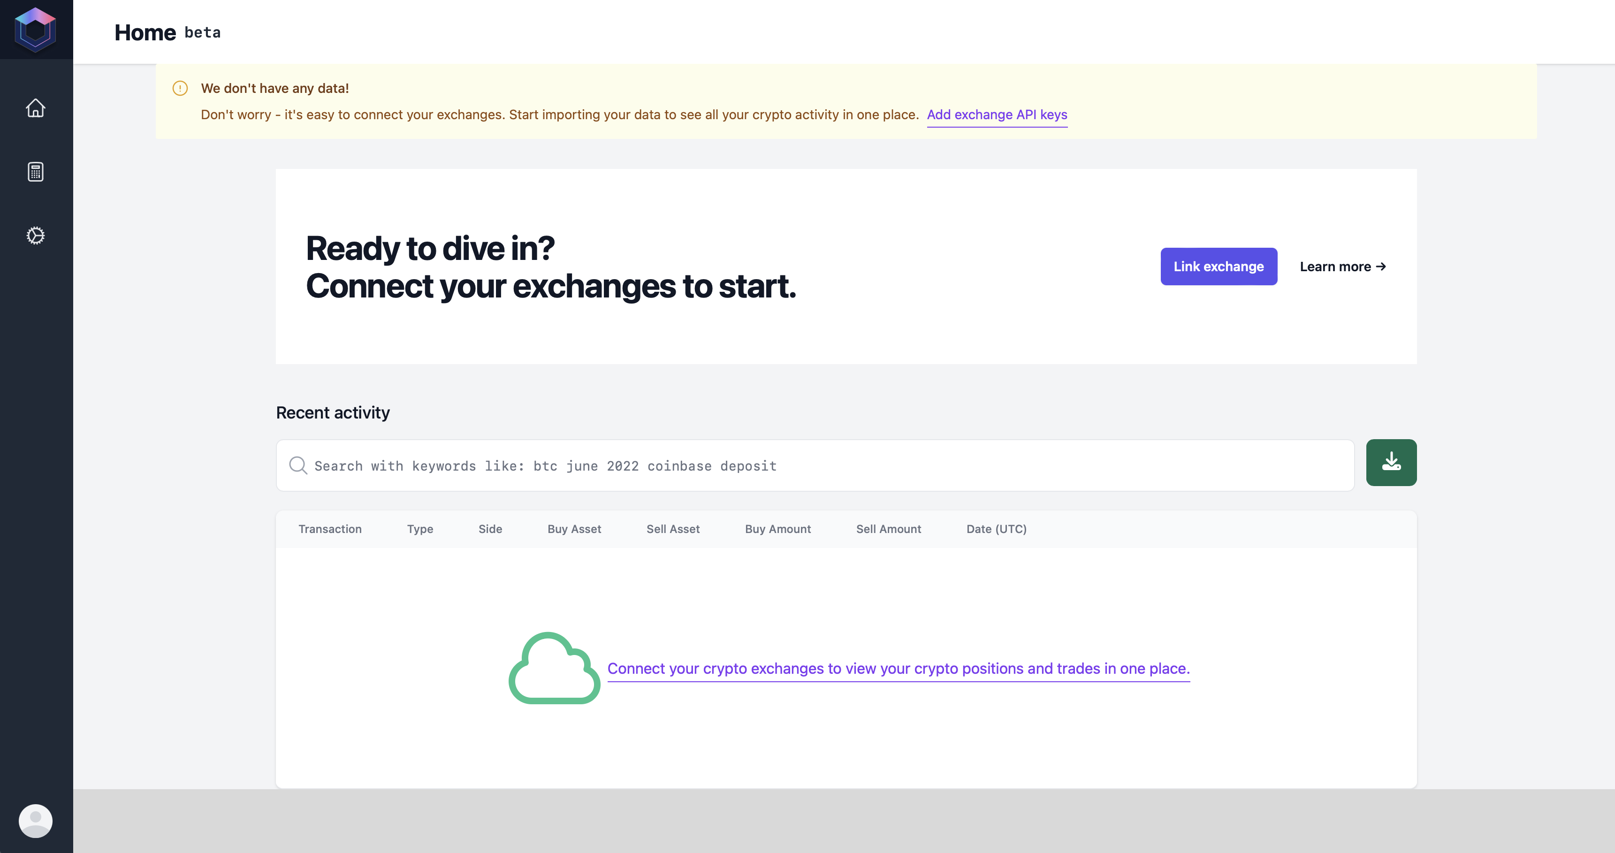The width and height of the screenshot is (1615, 853).
Task: Click the warning icon in the banner
Action: pos(180,88)
